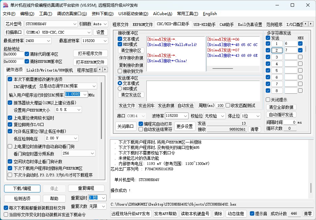The image size is (316, 220).
Task: Click the send buffer text area
Action: tap(203, 91)
